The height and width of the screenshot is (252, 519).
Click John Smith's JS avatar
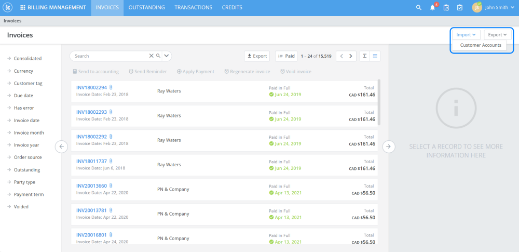pyautogui.click(x=477, y=7)
